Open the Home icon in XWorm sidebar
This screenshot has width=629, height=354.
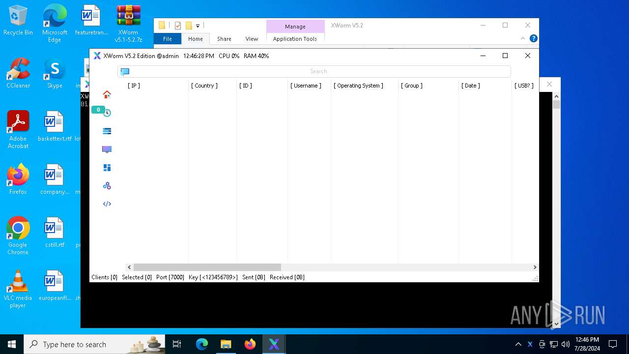107,94
